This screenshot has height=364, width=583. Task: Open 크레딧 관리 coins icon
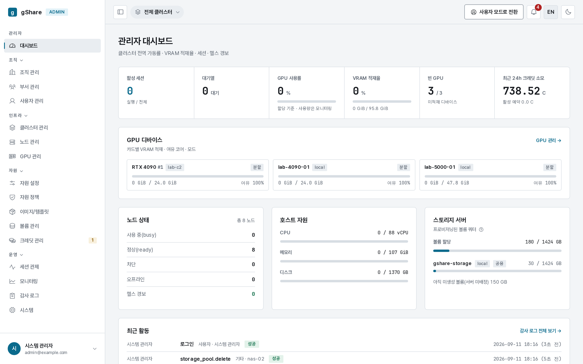12,241
